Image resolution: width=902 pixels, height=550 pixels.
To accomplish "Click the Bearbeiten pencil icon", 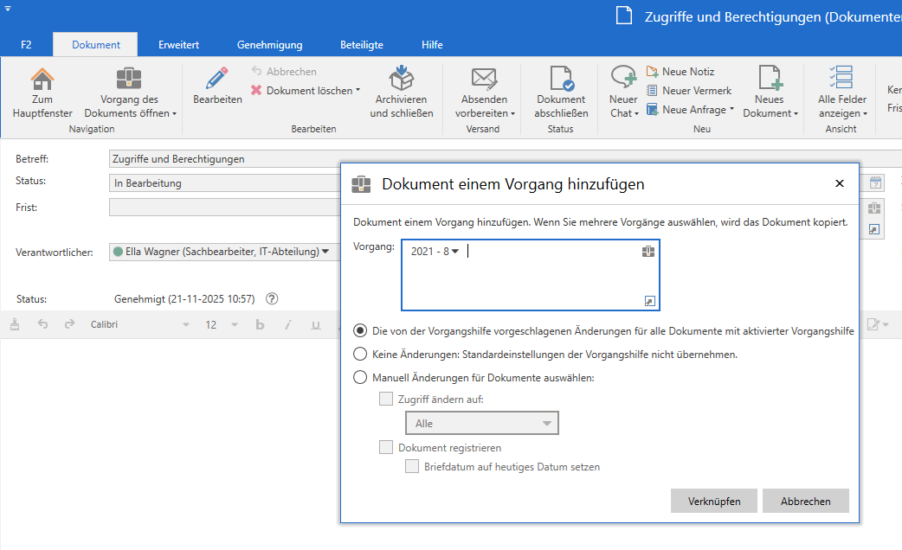I will point(217,79).
